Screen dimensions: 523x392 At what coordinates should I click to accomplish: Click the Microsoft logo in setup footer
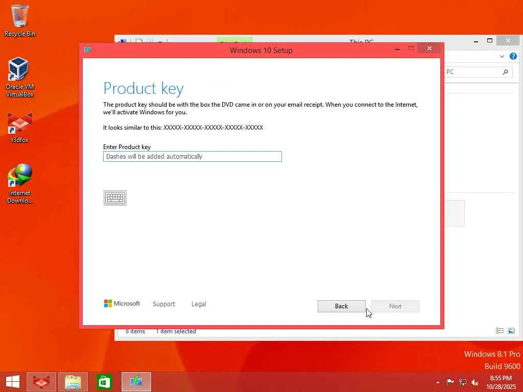(122, 303)
